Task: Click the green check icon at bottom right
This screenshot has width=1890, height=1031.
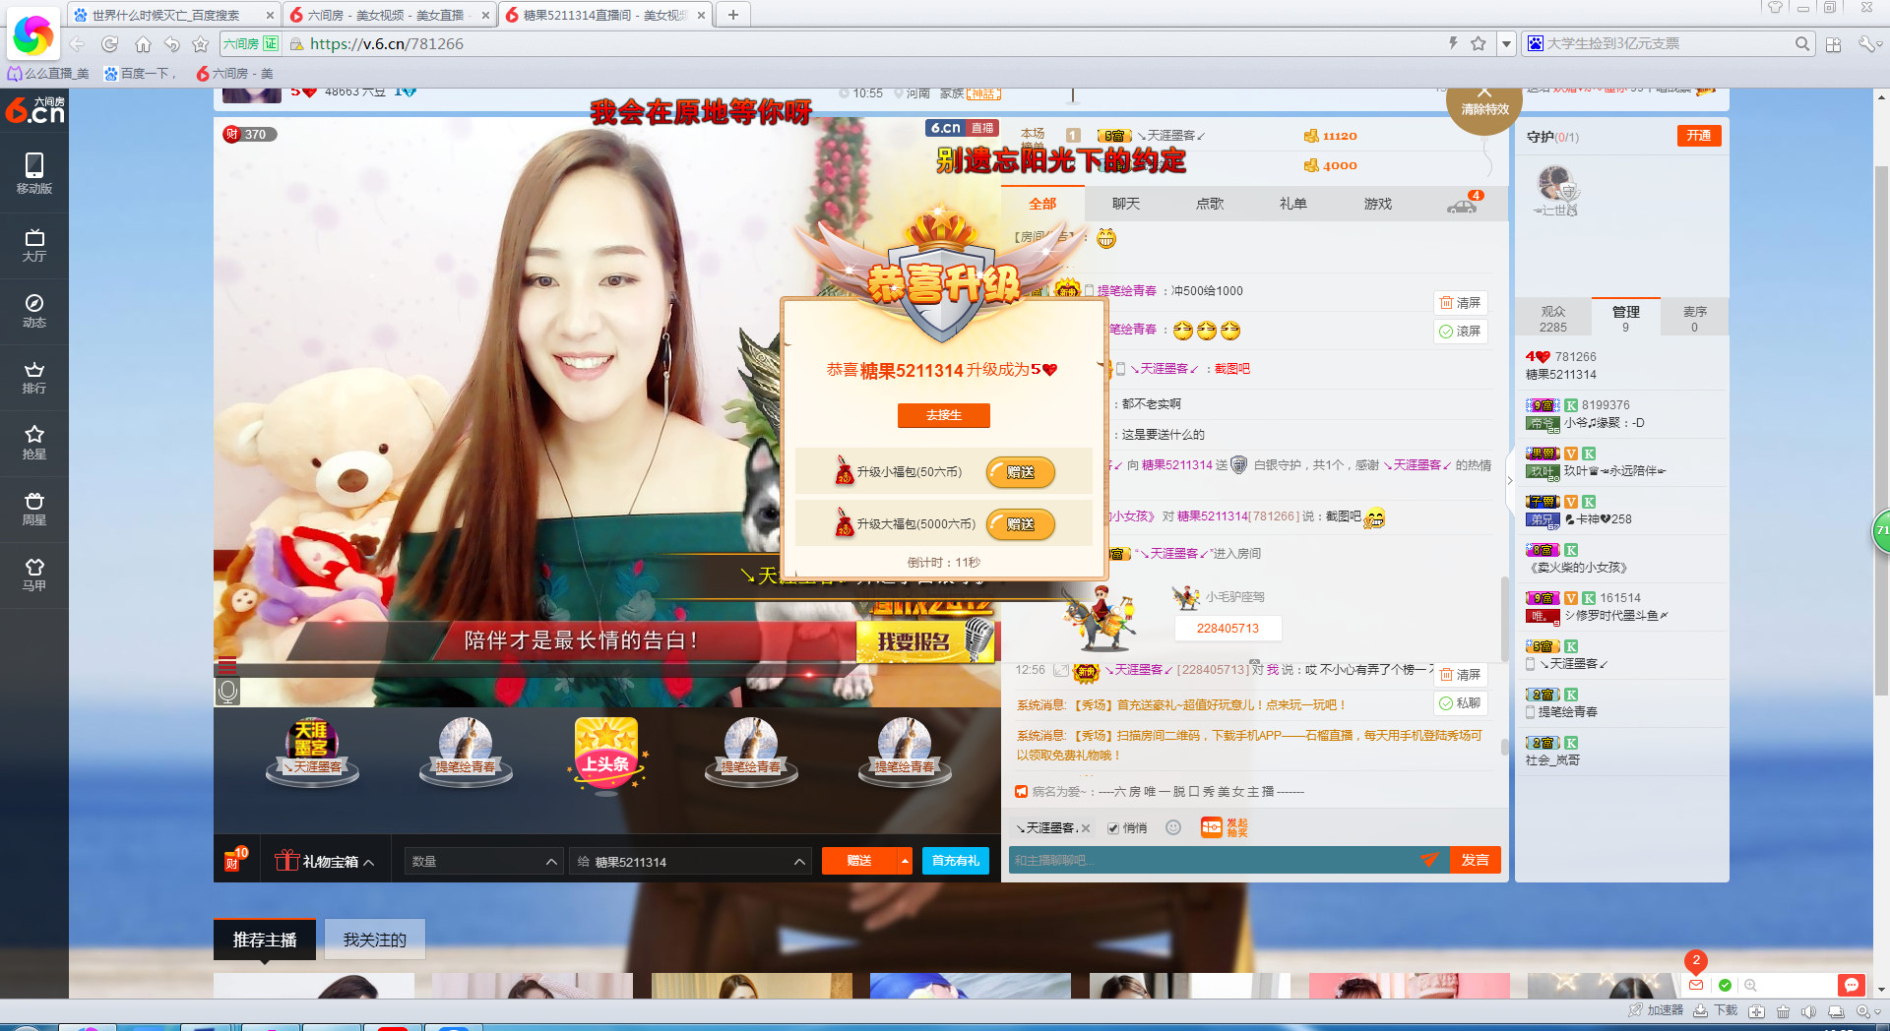Action: [x=1725, y=985]
